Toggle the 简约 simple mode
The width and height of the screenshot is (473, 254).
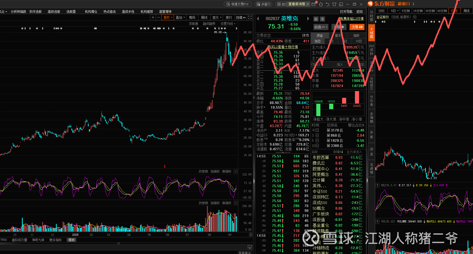pos(229,17)
